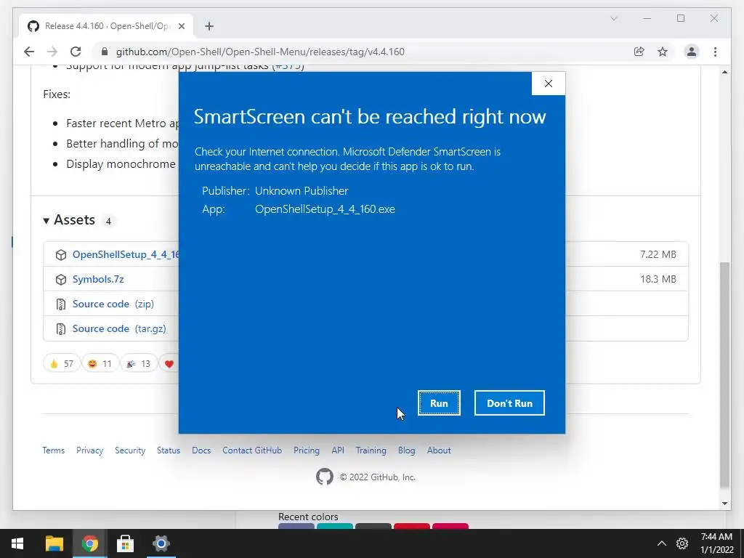Open a new tab with plus button
Viewport: 744px width, 558px height.
click(x=209, y=26)
